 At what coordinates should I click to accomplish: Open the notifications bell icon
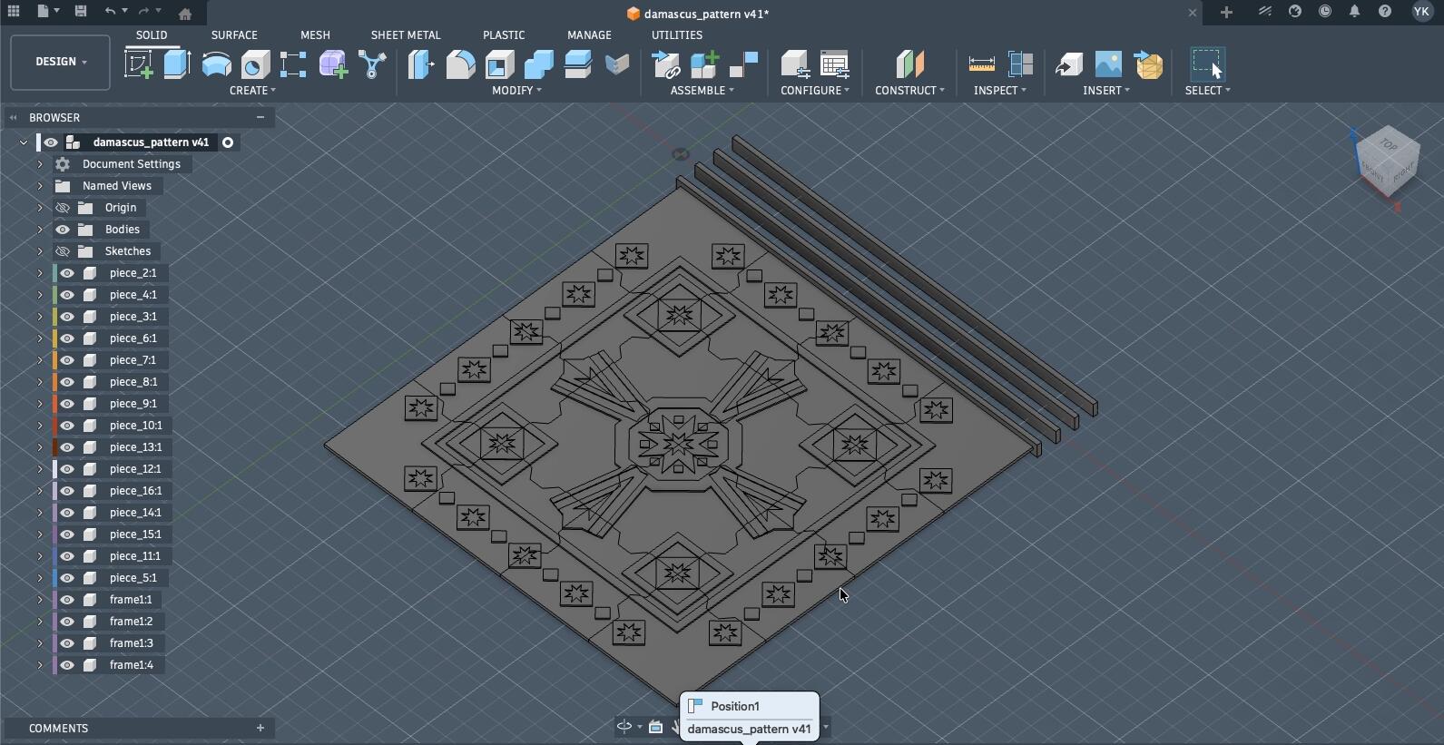(1354, 12)
